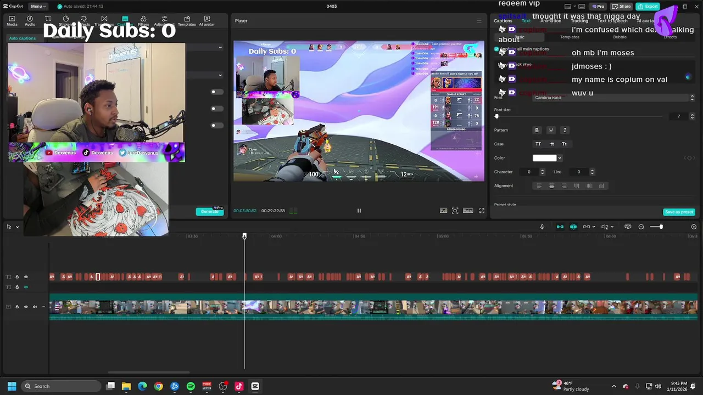Click the Italic pattern icon
Image resolution: width=703 pixels, height=395 pixels.
[x=565, y=130]
